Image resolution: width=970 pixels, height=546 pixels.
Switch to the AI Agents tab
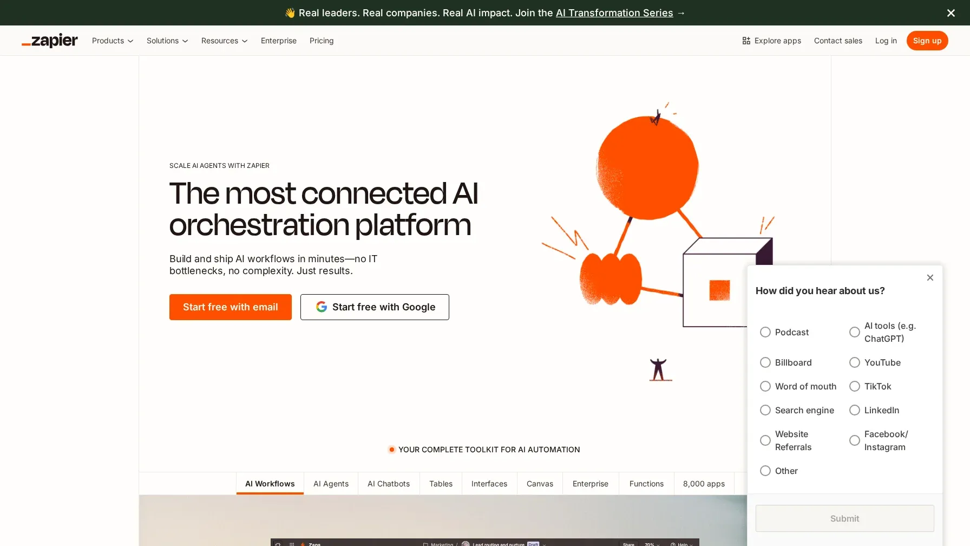point(331,484)
